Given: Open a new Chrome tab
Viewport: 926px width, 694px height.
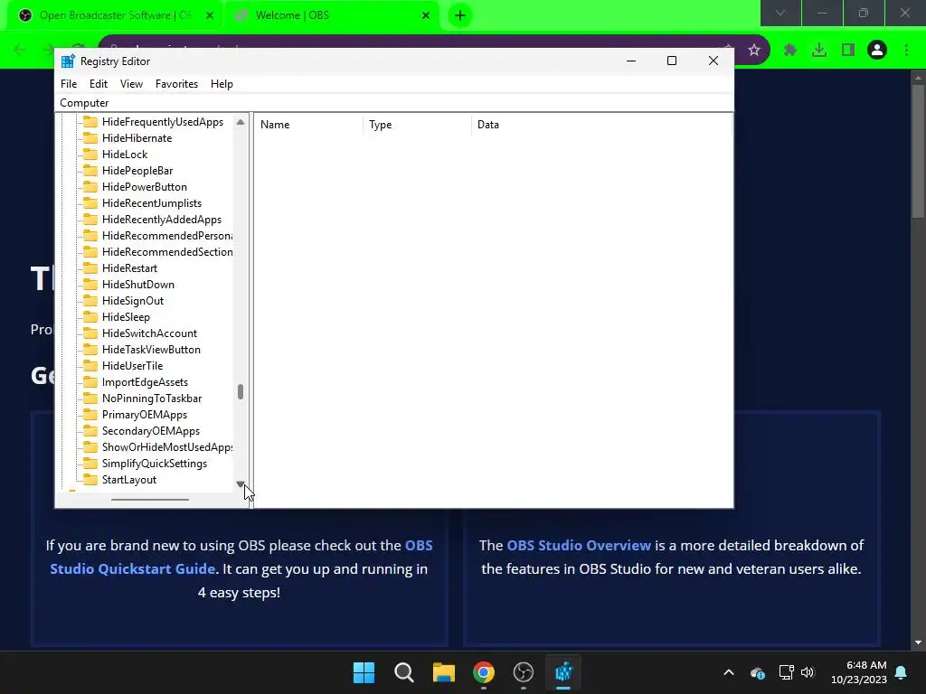Looking at the screenshot, I should pyautogui.click(x=460, y=15).
